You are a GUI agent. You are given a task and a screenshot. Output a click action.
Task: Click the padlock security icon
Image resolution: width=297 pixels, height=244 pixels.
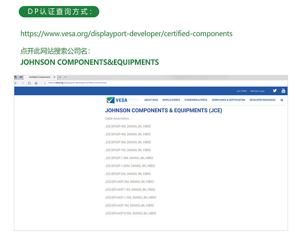(45, 83)
